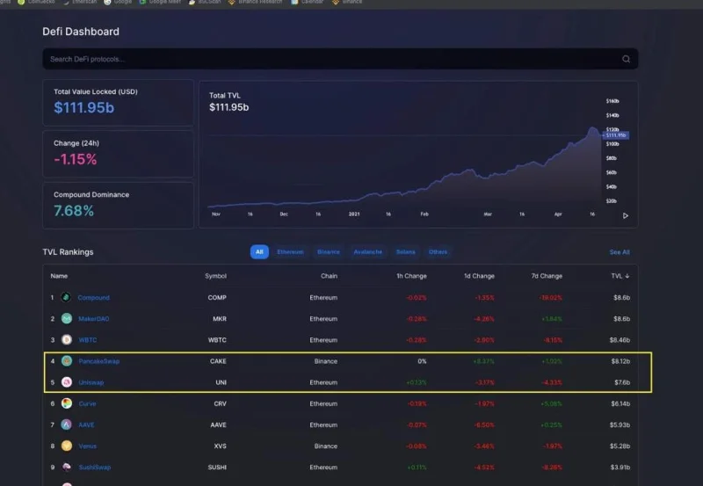703x486 pixels.
Task: Click the Symbol column header
Action: click(215, 276)
